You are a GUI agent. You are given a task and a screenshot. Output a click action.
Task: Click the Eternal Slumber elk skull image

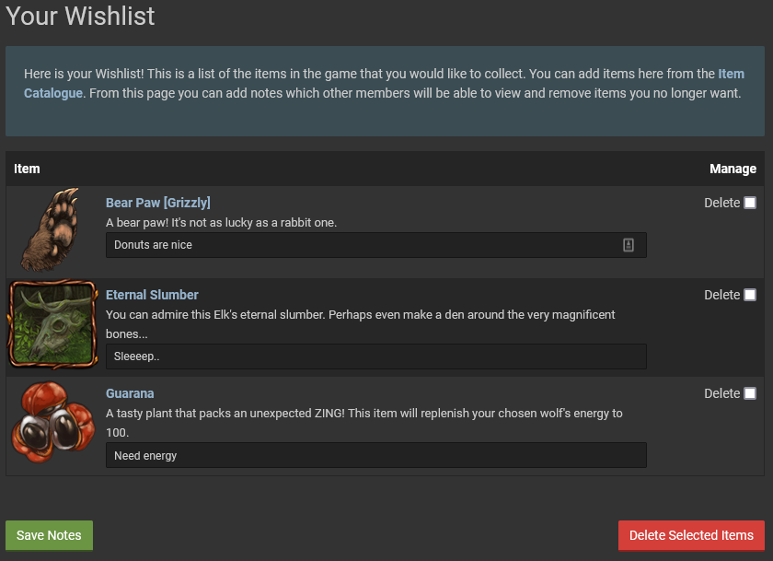[x=53, y=325]
